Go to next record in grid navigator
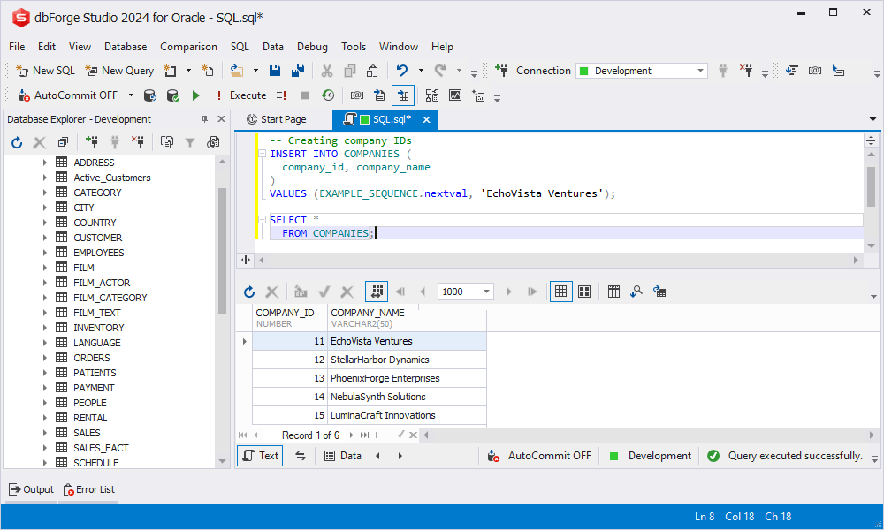884x530 pixels. pyautogui.click(x=351, y=435)
